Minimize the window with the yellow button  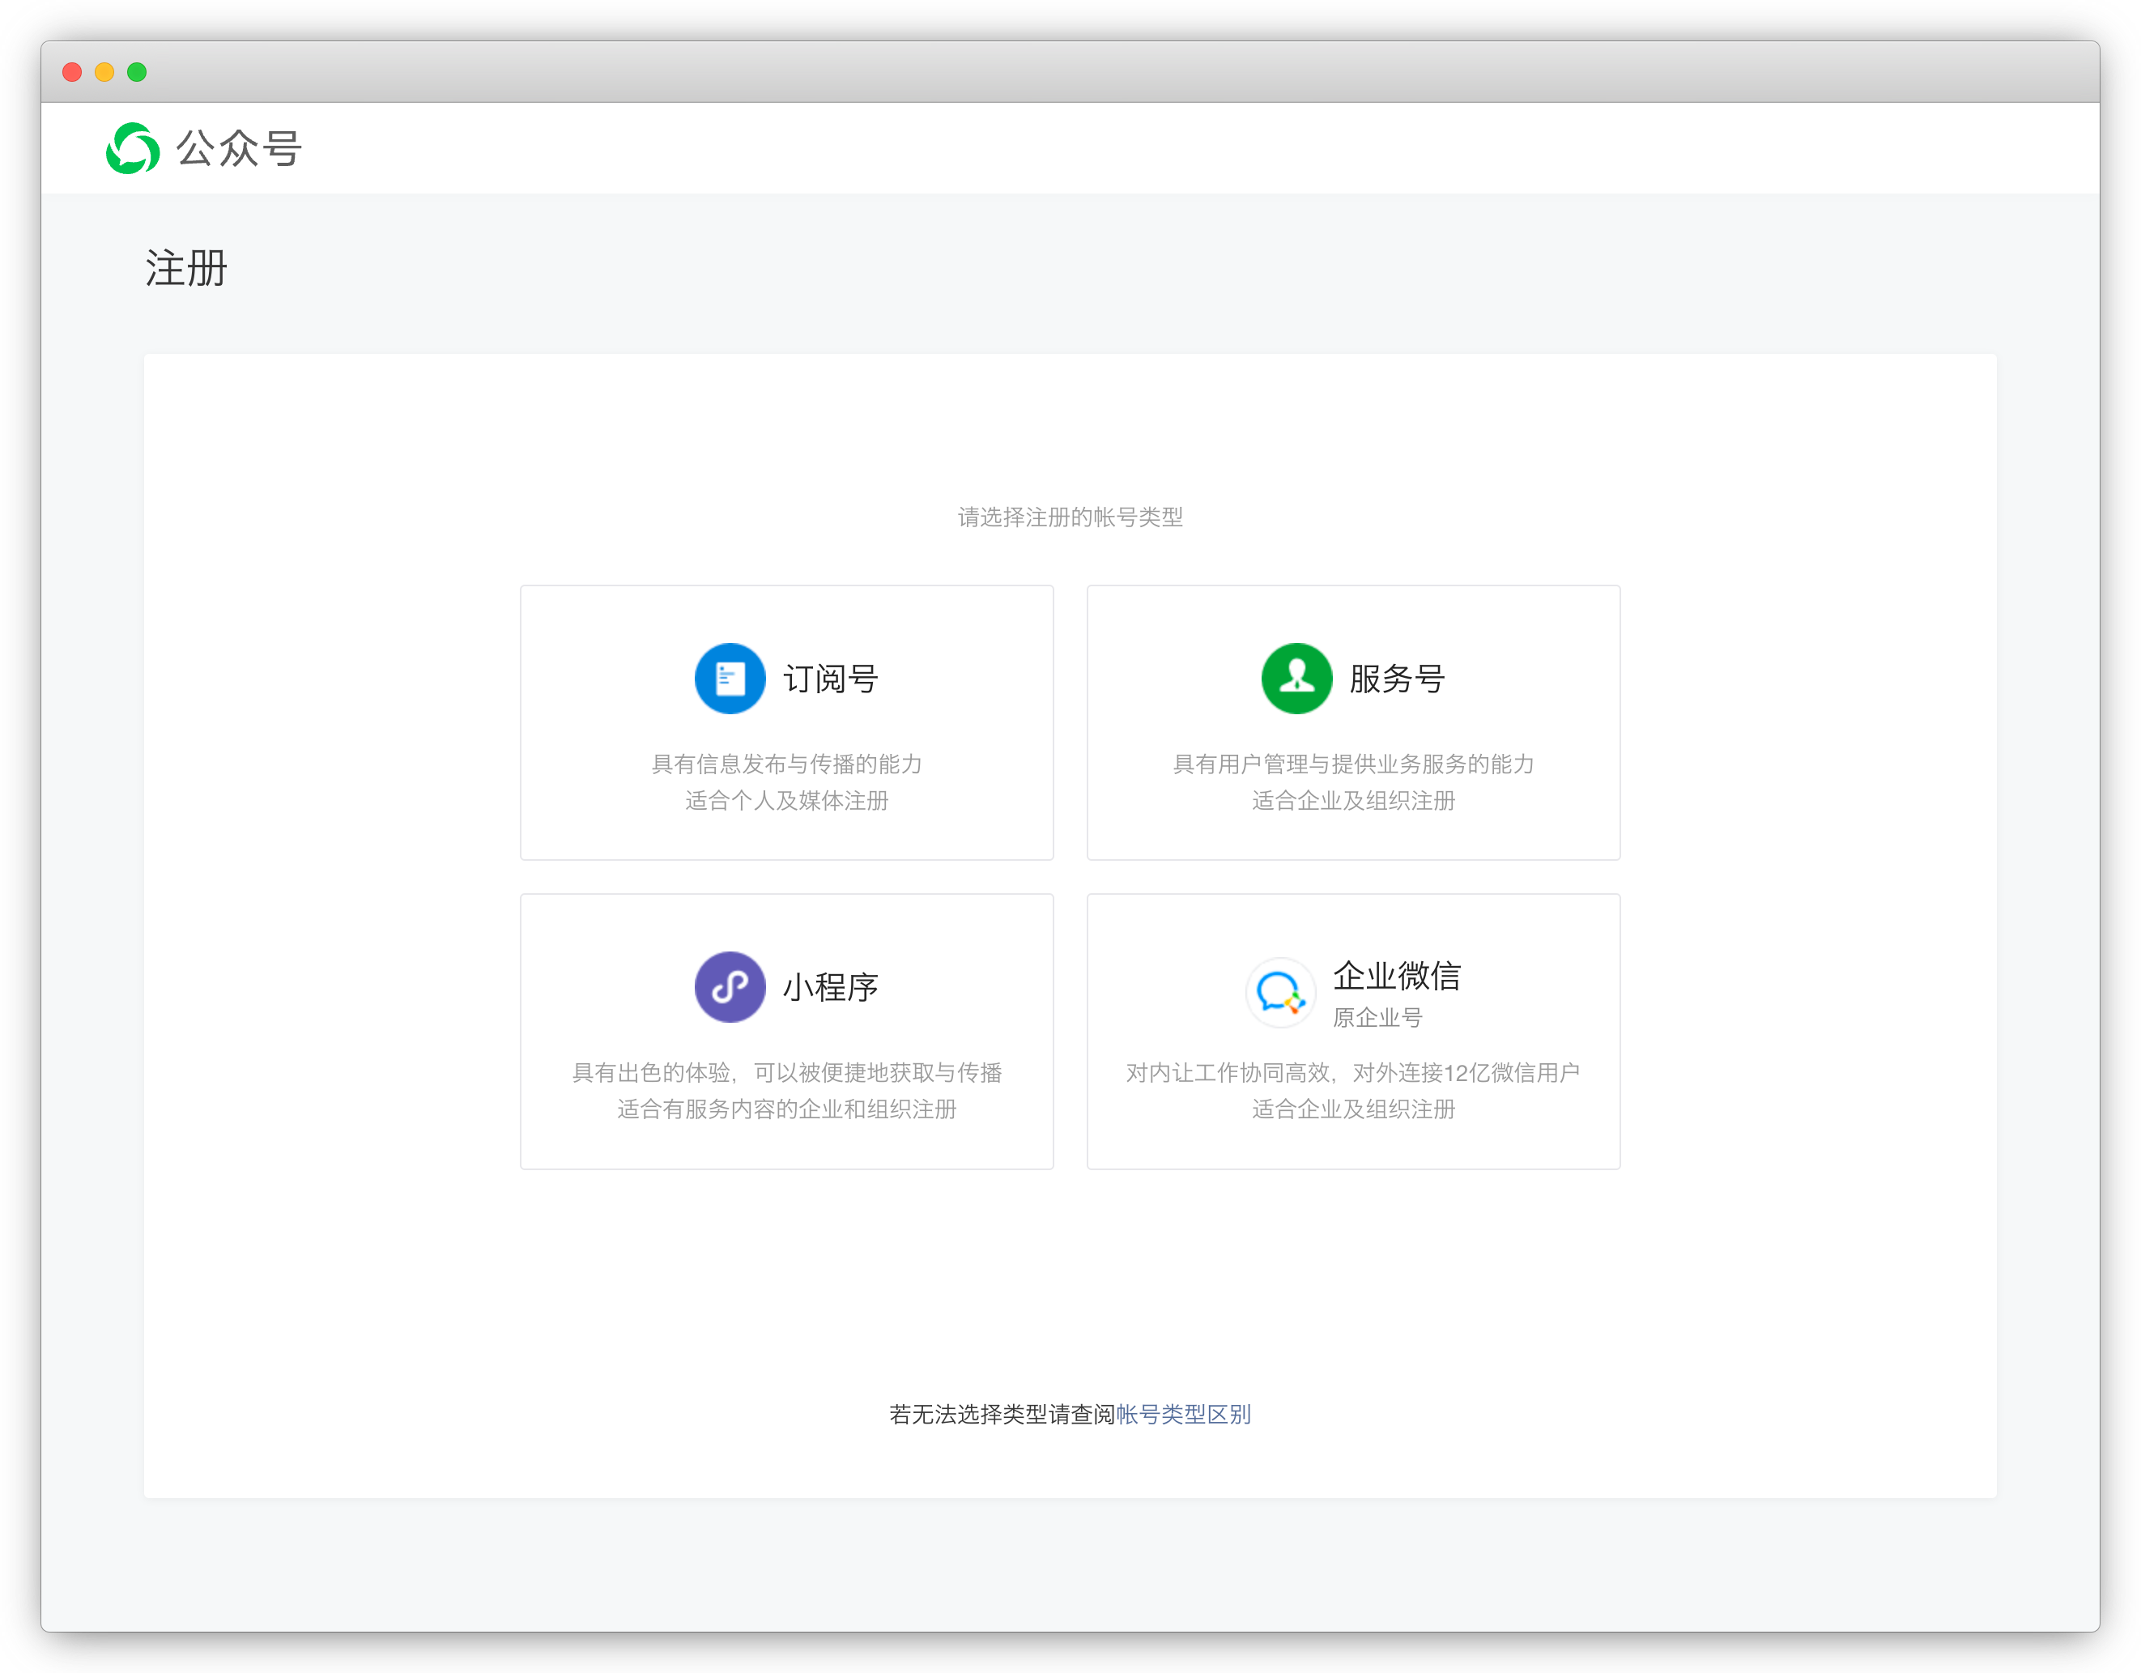(x=105, y=71)
